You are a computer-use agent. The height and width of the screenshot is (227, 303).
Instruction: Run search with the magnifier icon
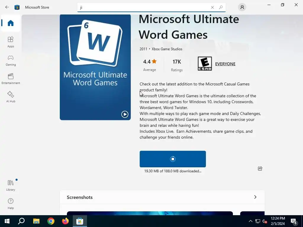click(221, 7)
